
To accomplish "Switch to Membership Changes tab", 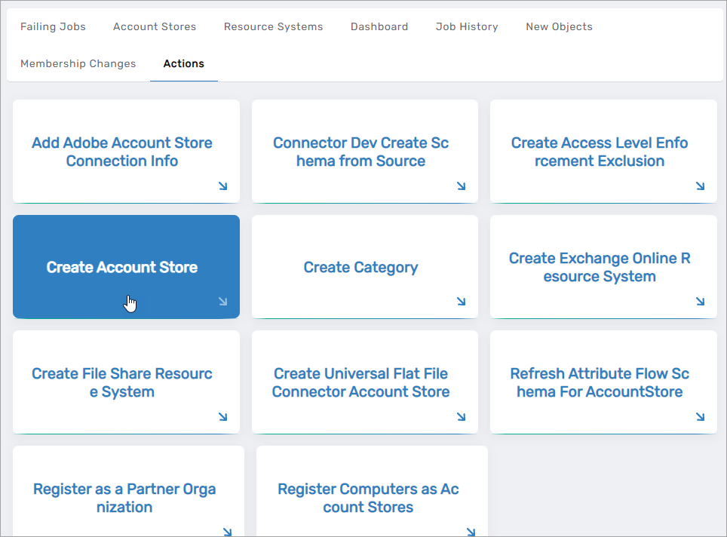I will [x=78, y=63].
